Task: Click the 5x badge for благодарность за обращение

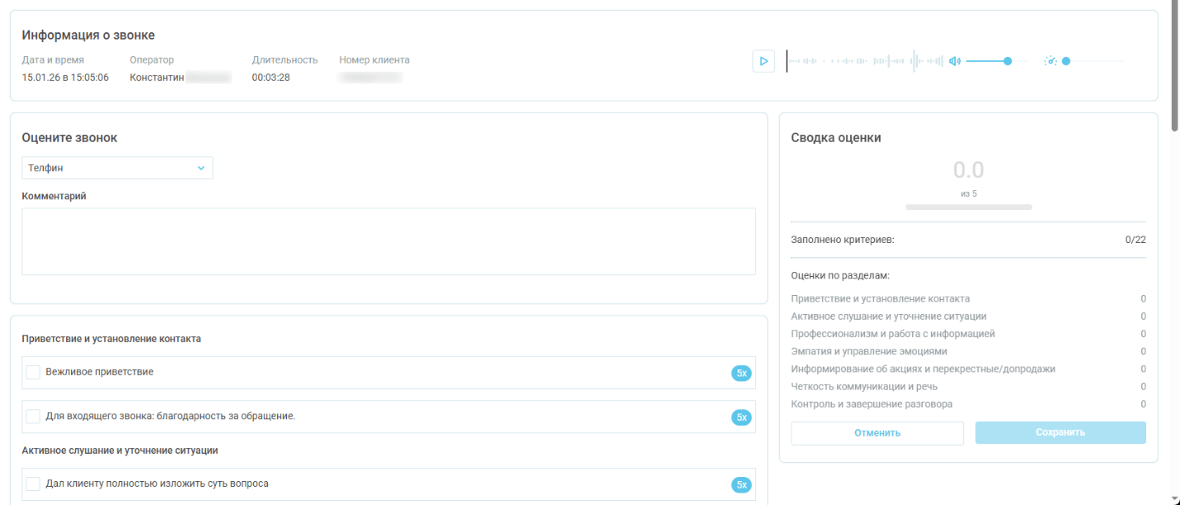Action: (x=741, y=418)
